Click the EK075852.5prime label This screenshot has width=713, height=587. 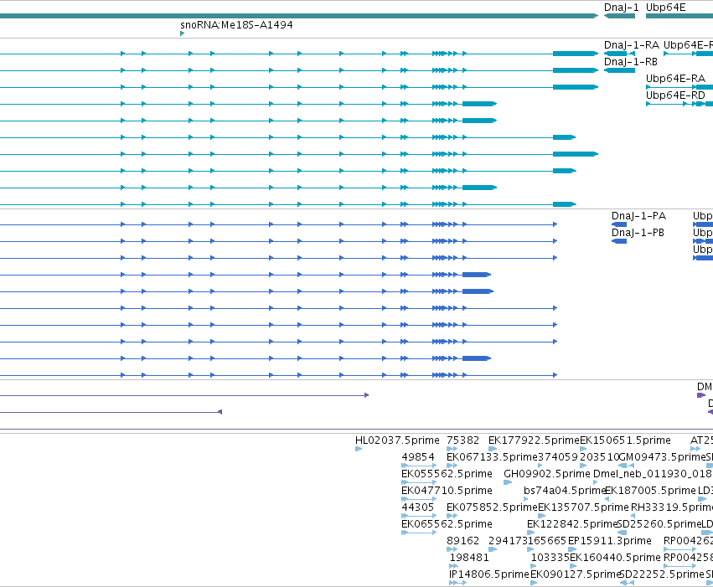pyautogui.click(x=493, y=507)
